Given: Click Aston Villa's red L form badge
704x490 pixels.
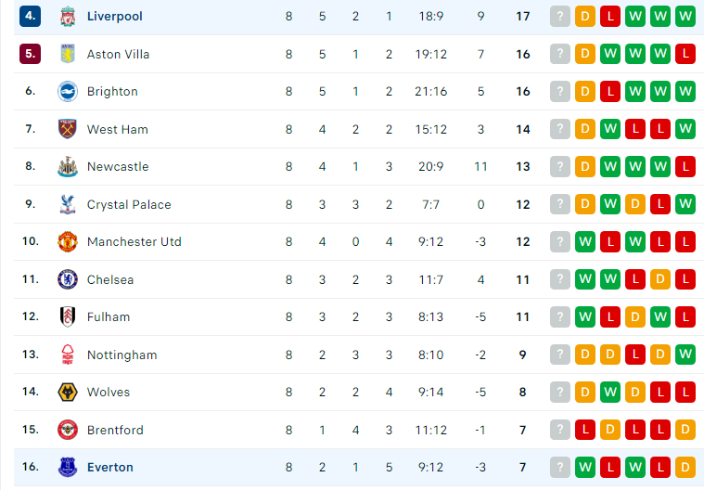Looking at the screenshot, I should (685, 54).
